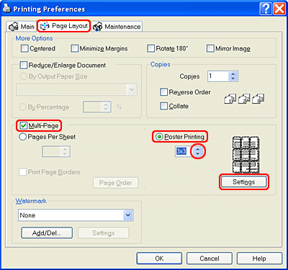Switch to the Maintenance tab
This screenshot has width=288, height=270.
tap(117, 27)
